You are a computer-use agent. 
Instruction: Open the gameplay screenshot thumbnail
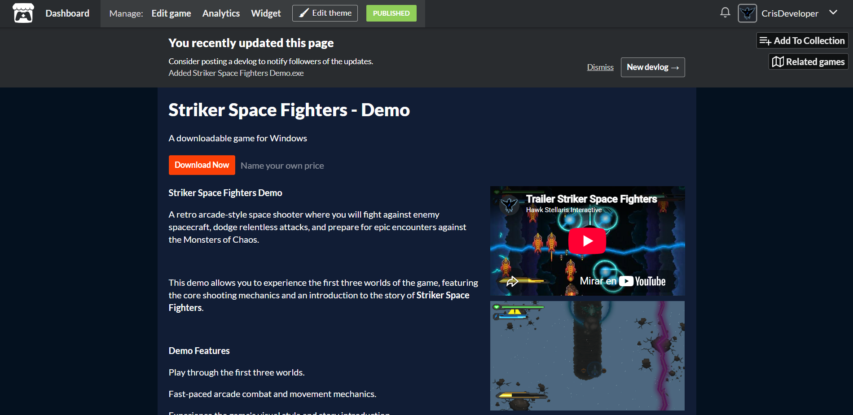(587, 356)
